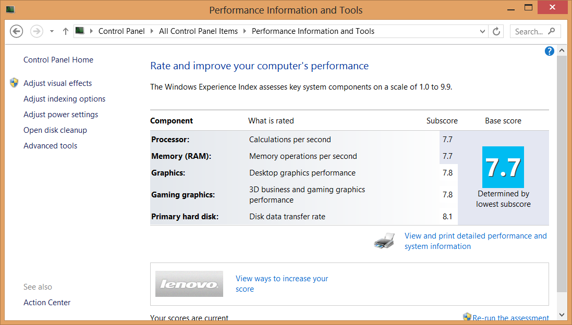This screenshot has height=325, width=572.
Task: Expand the arrow after Control Panel breadcrumb
Action: click(x=152, y=31)
